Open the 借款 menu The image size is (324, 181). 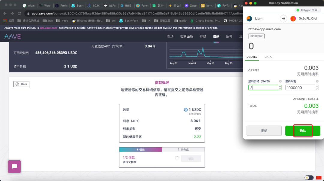coord(216,37)
